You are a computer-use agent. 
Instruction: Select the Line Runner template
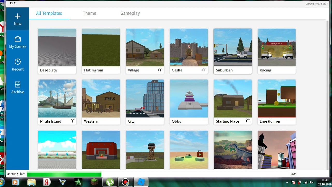(x=277, y=102)
